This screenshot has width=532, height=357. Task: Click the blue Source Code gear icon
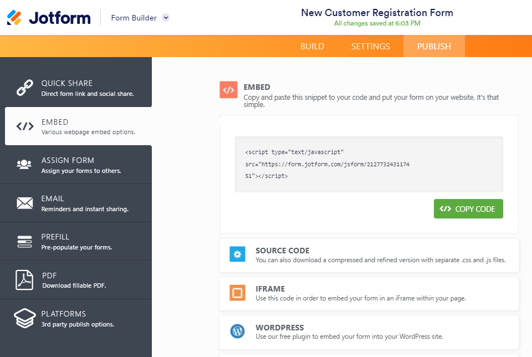[x=237, y=254]
